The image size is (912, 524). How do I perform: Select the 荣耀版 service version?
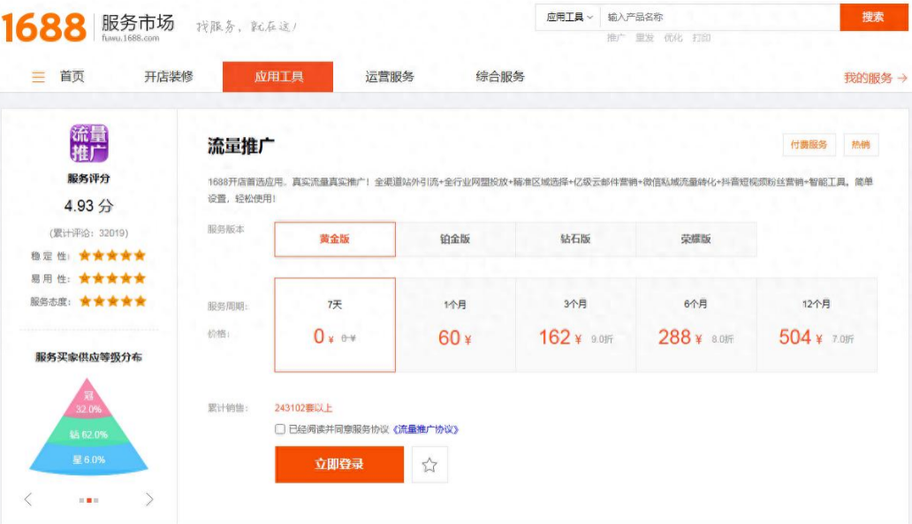point(696,239)
